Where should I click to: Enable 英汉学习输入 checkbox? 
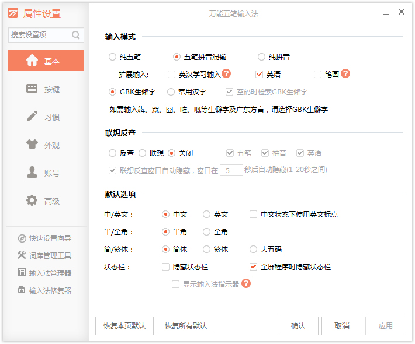pos(171,75)
